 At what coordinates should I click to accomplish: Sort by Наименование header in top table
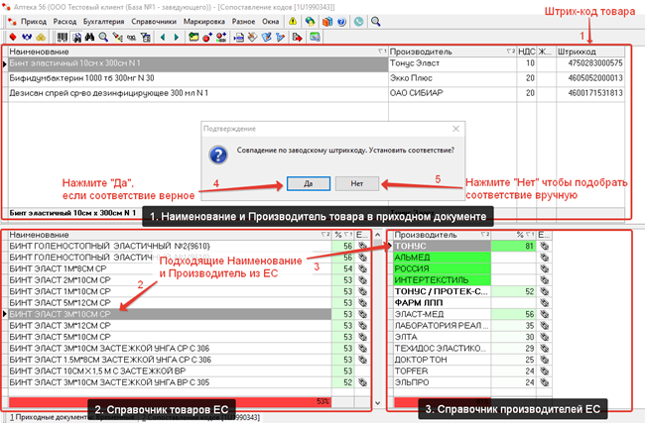pos(197,52)
